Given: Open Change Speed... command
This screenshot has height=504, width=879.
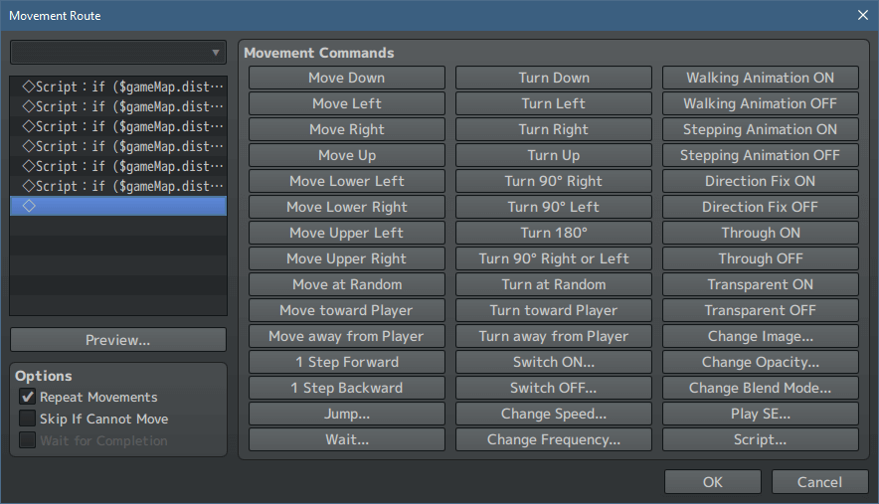Looking at the screenshot, I should click(554, 414).
